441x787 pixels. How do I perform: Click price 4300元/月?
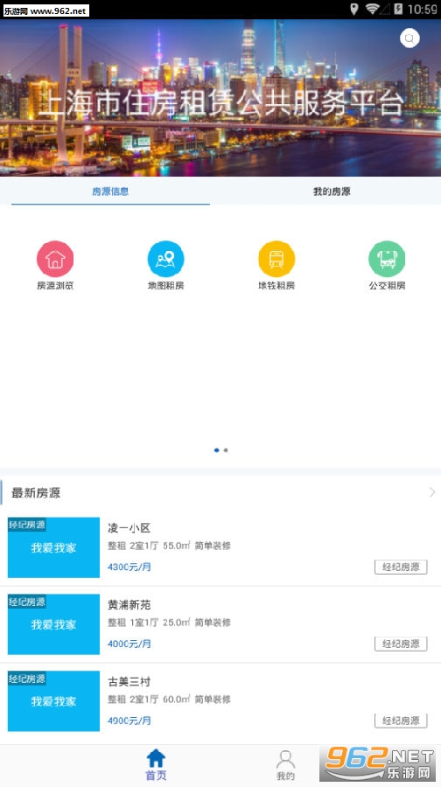[129, 568]
